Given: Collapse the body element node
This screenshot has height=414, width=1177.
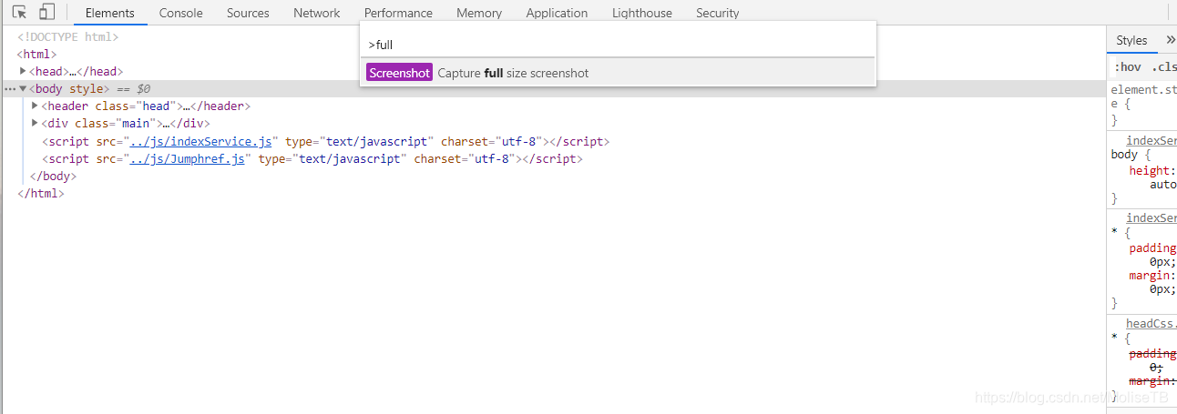Looking at the screenshot, I should point(23,88).
